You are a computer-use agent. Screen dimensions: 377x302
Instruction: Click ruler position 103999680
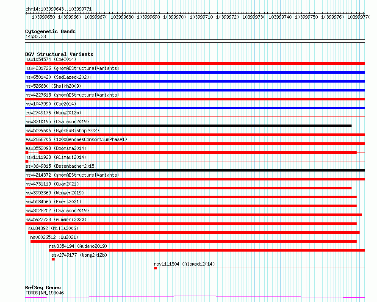pos(122,17)
